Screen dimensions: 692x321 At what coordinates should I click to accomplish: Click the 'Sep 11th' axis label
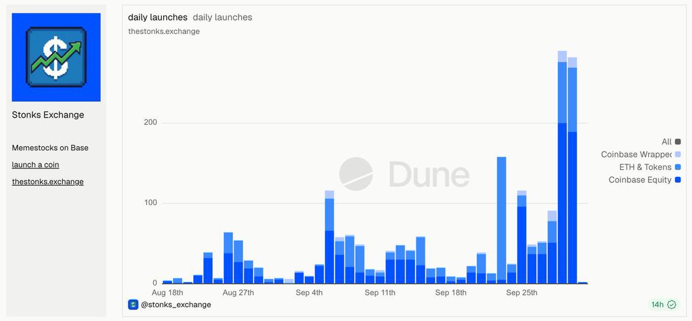380,293
